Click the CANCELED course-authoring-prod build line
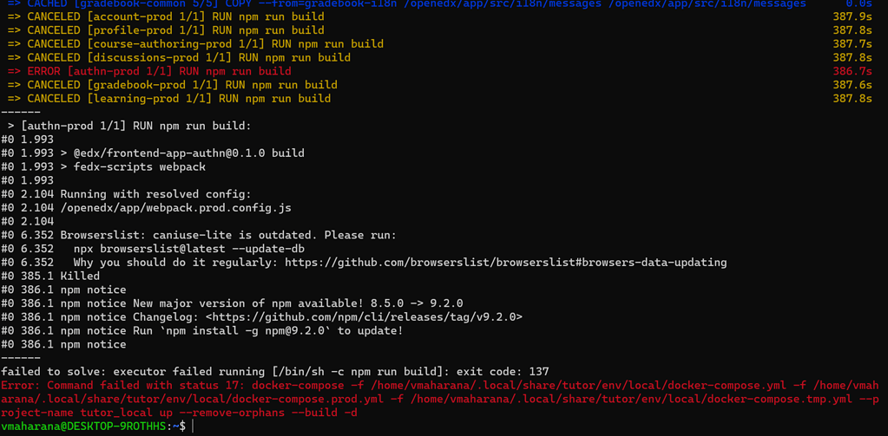The width and height of the screenshot is (888, 436). [x=195, y=44]
